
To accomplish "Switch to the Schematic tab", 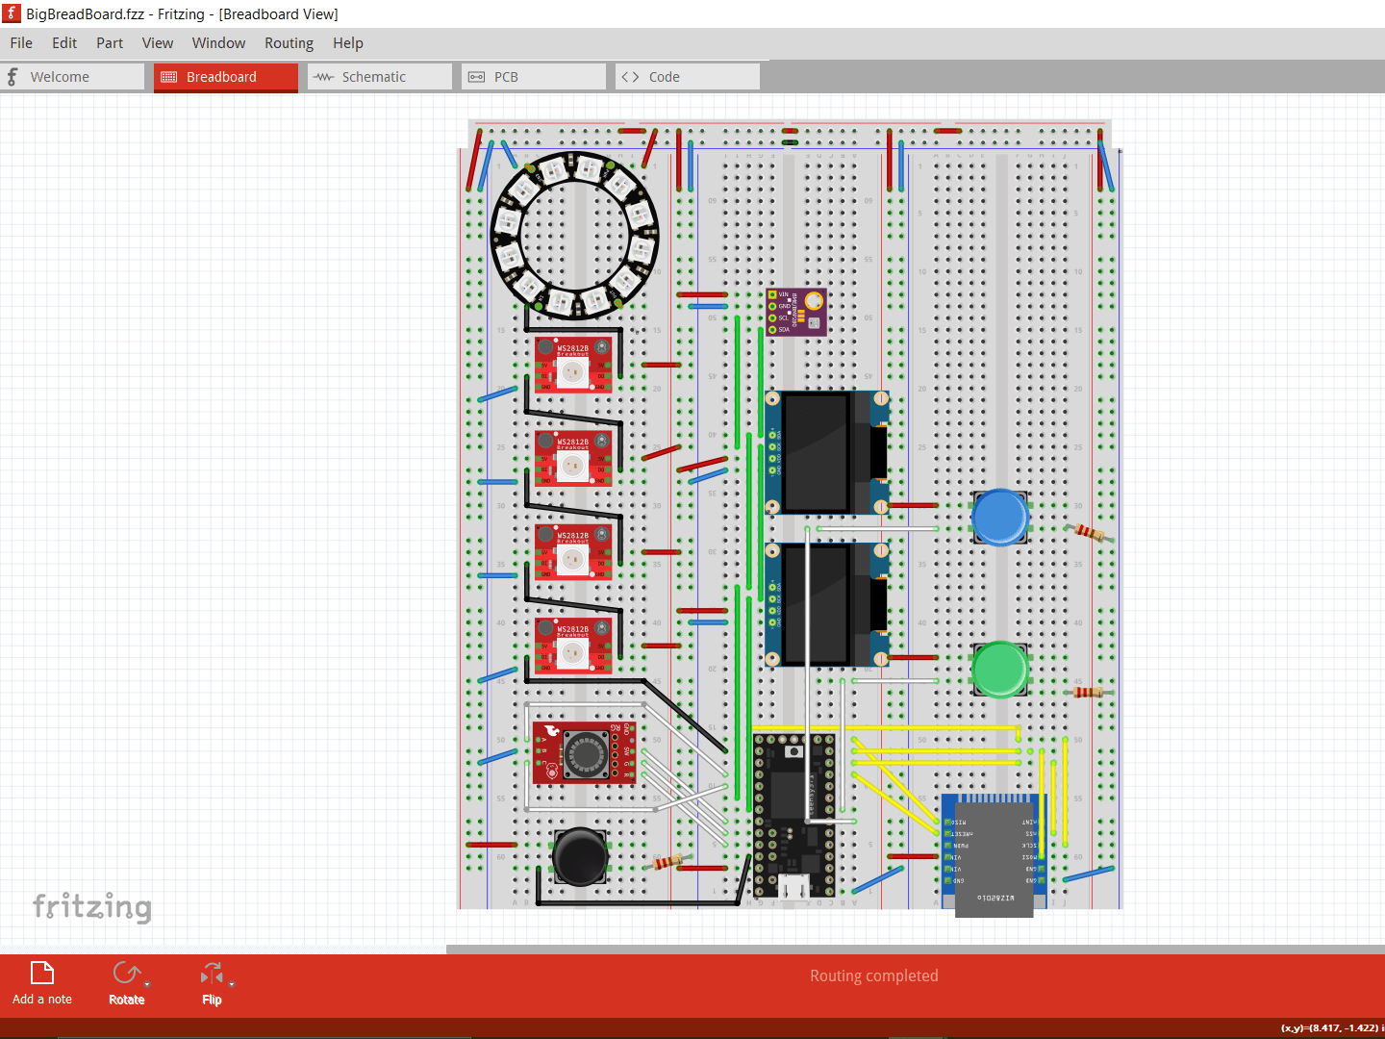I will pos(378,76).
